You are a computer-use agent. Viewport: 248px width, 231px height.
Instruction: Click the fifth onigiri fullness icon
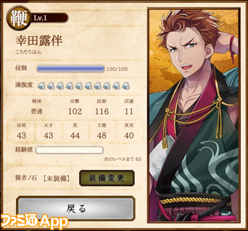pos(79,85)
